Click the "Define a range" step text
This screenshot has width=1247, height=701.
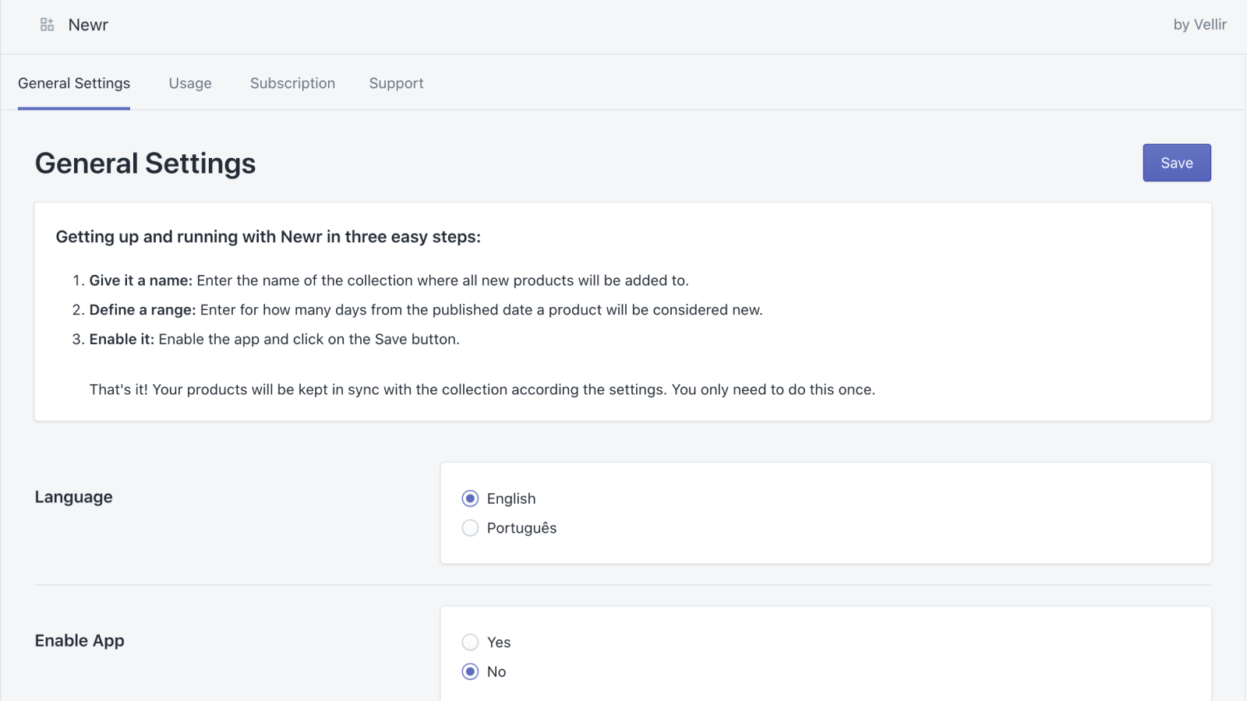[x=143, y=310]
